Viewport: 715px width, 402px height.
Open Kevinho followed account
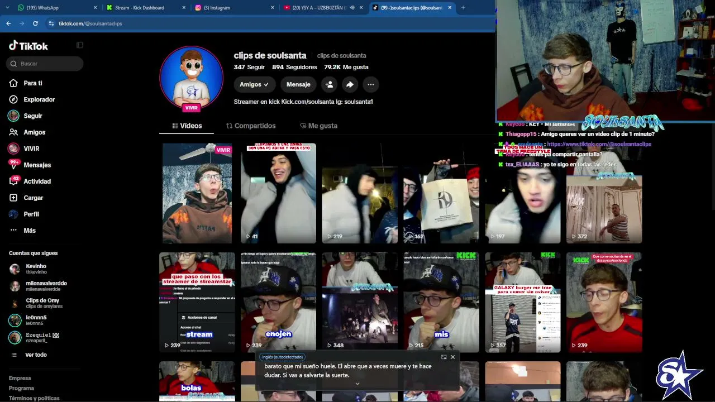(36, 269)
